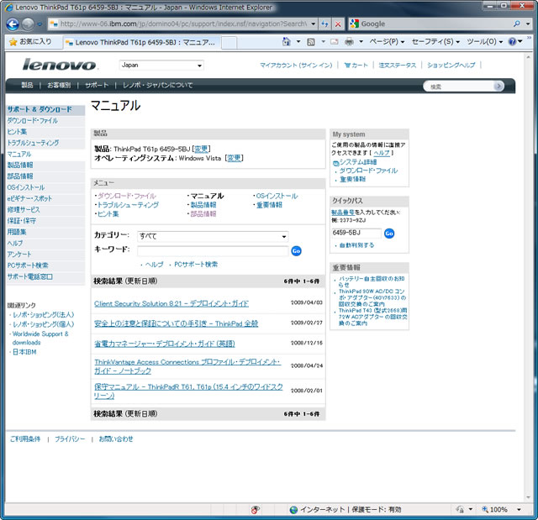
Task: Select お客様別 navigation item
Action: pos(59,85)
